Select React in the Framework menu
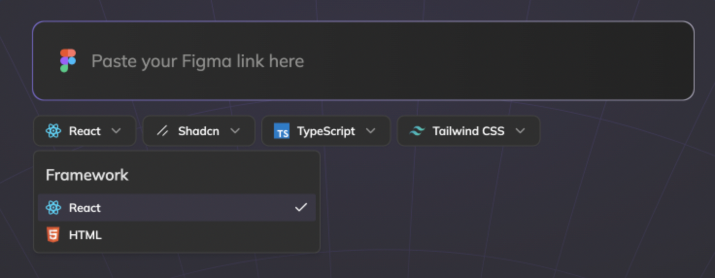The height and width of the screenshot is (278, 715). [177, 208]
